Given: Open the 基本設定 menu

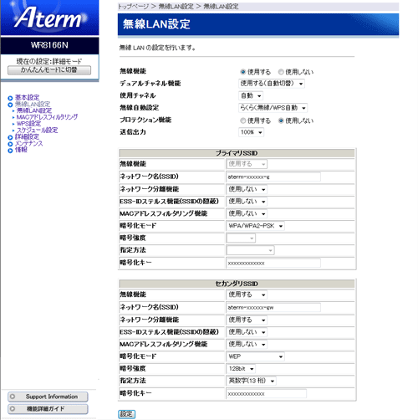Looking at the screenshot, I should pyautogui.click(x=27, y=98).
